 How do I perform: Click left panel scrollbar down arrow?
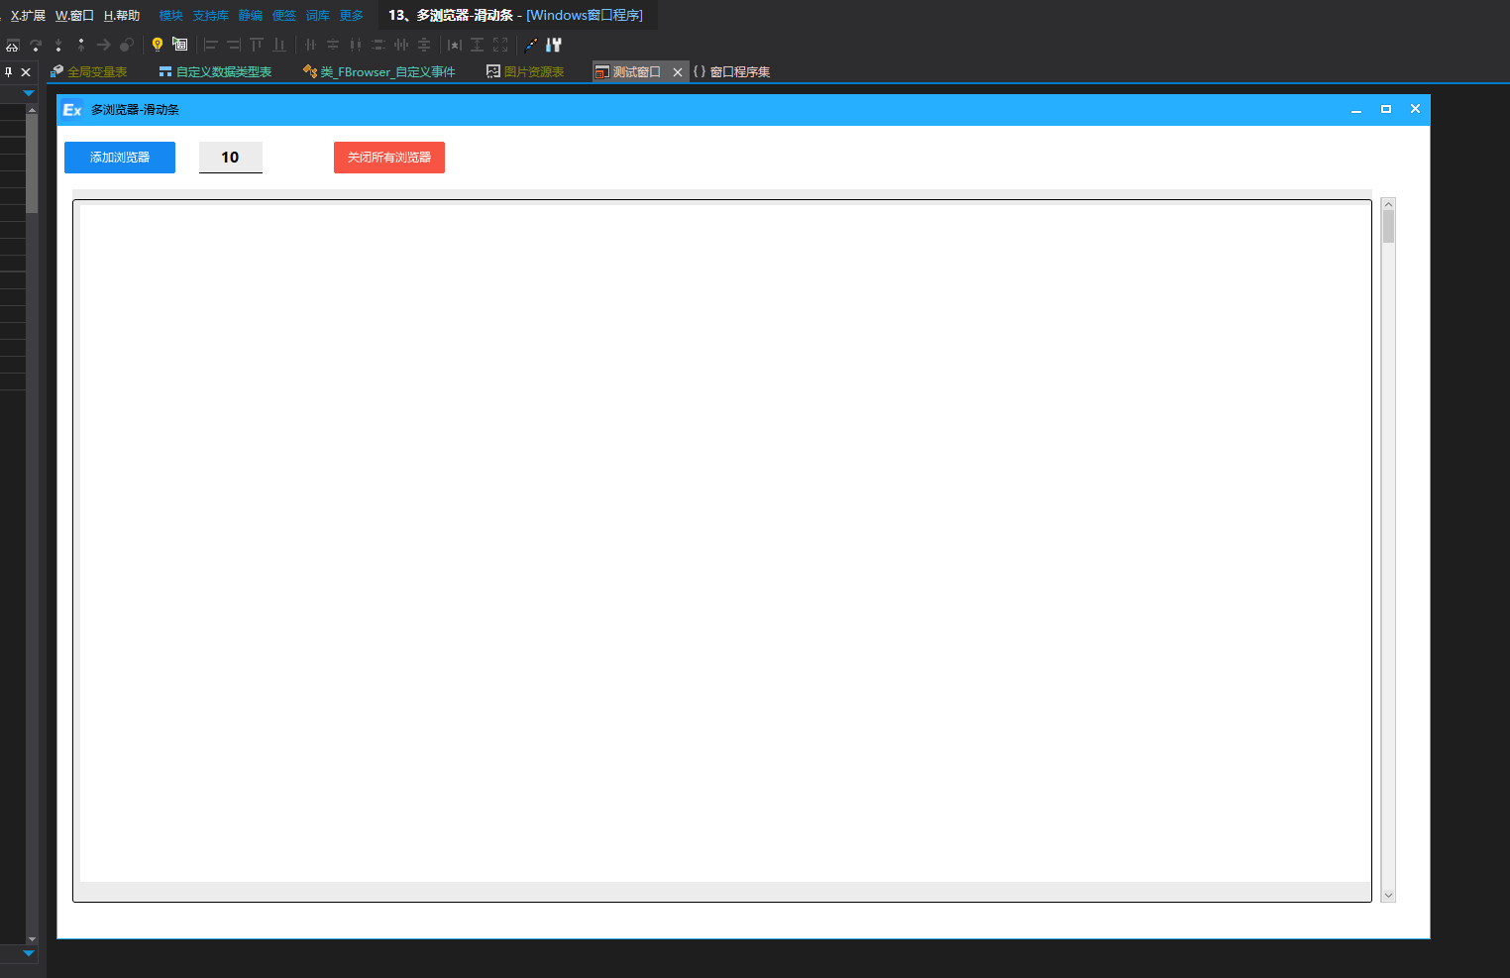tap(32, 938)
